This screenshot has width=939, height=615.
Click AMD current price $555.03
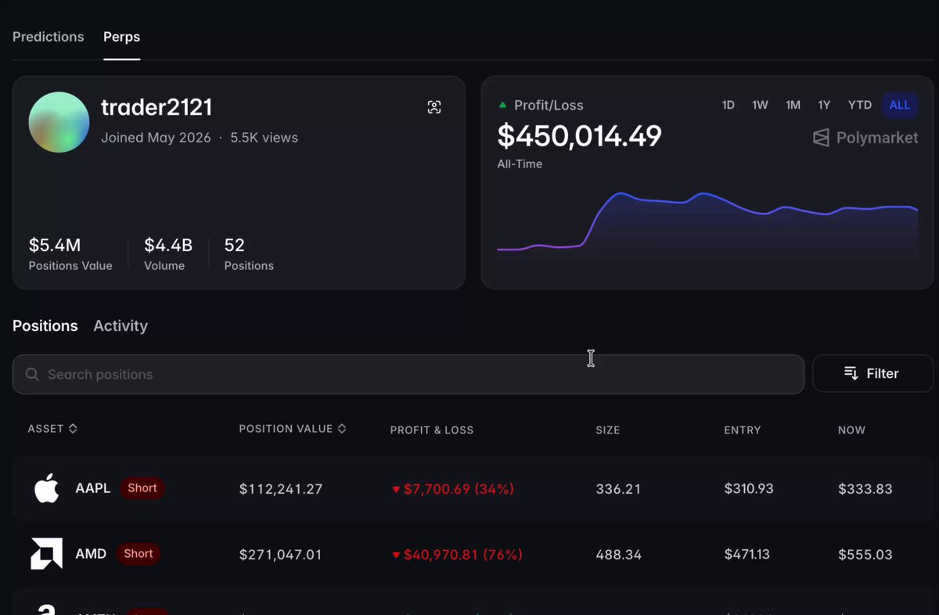click(865, 555)
